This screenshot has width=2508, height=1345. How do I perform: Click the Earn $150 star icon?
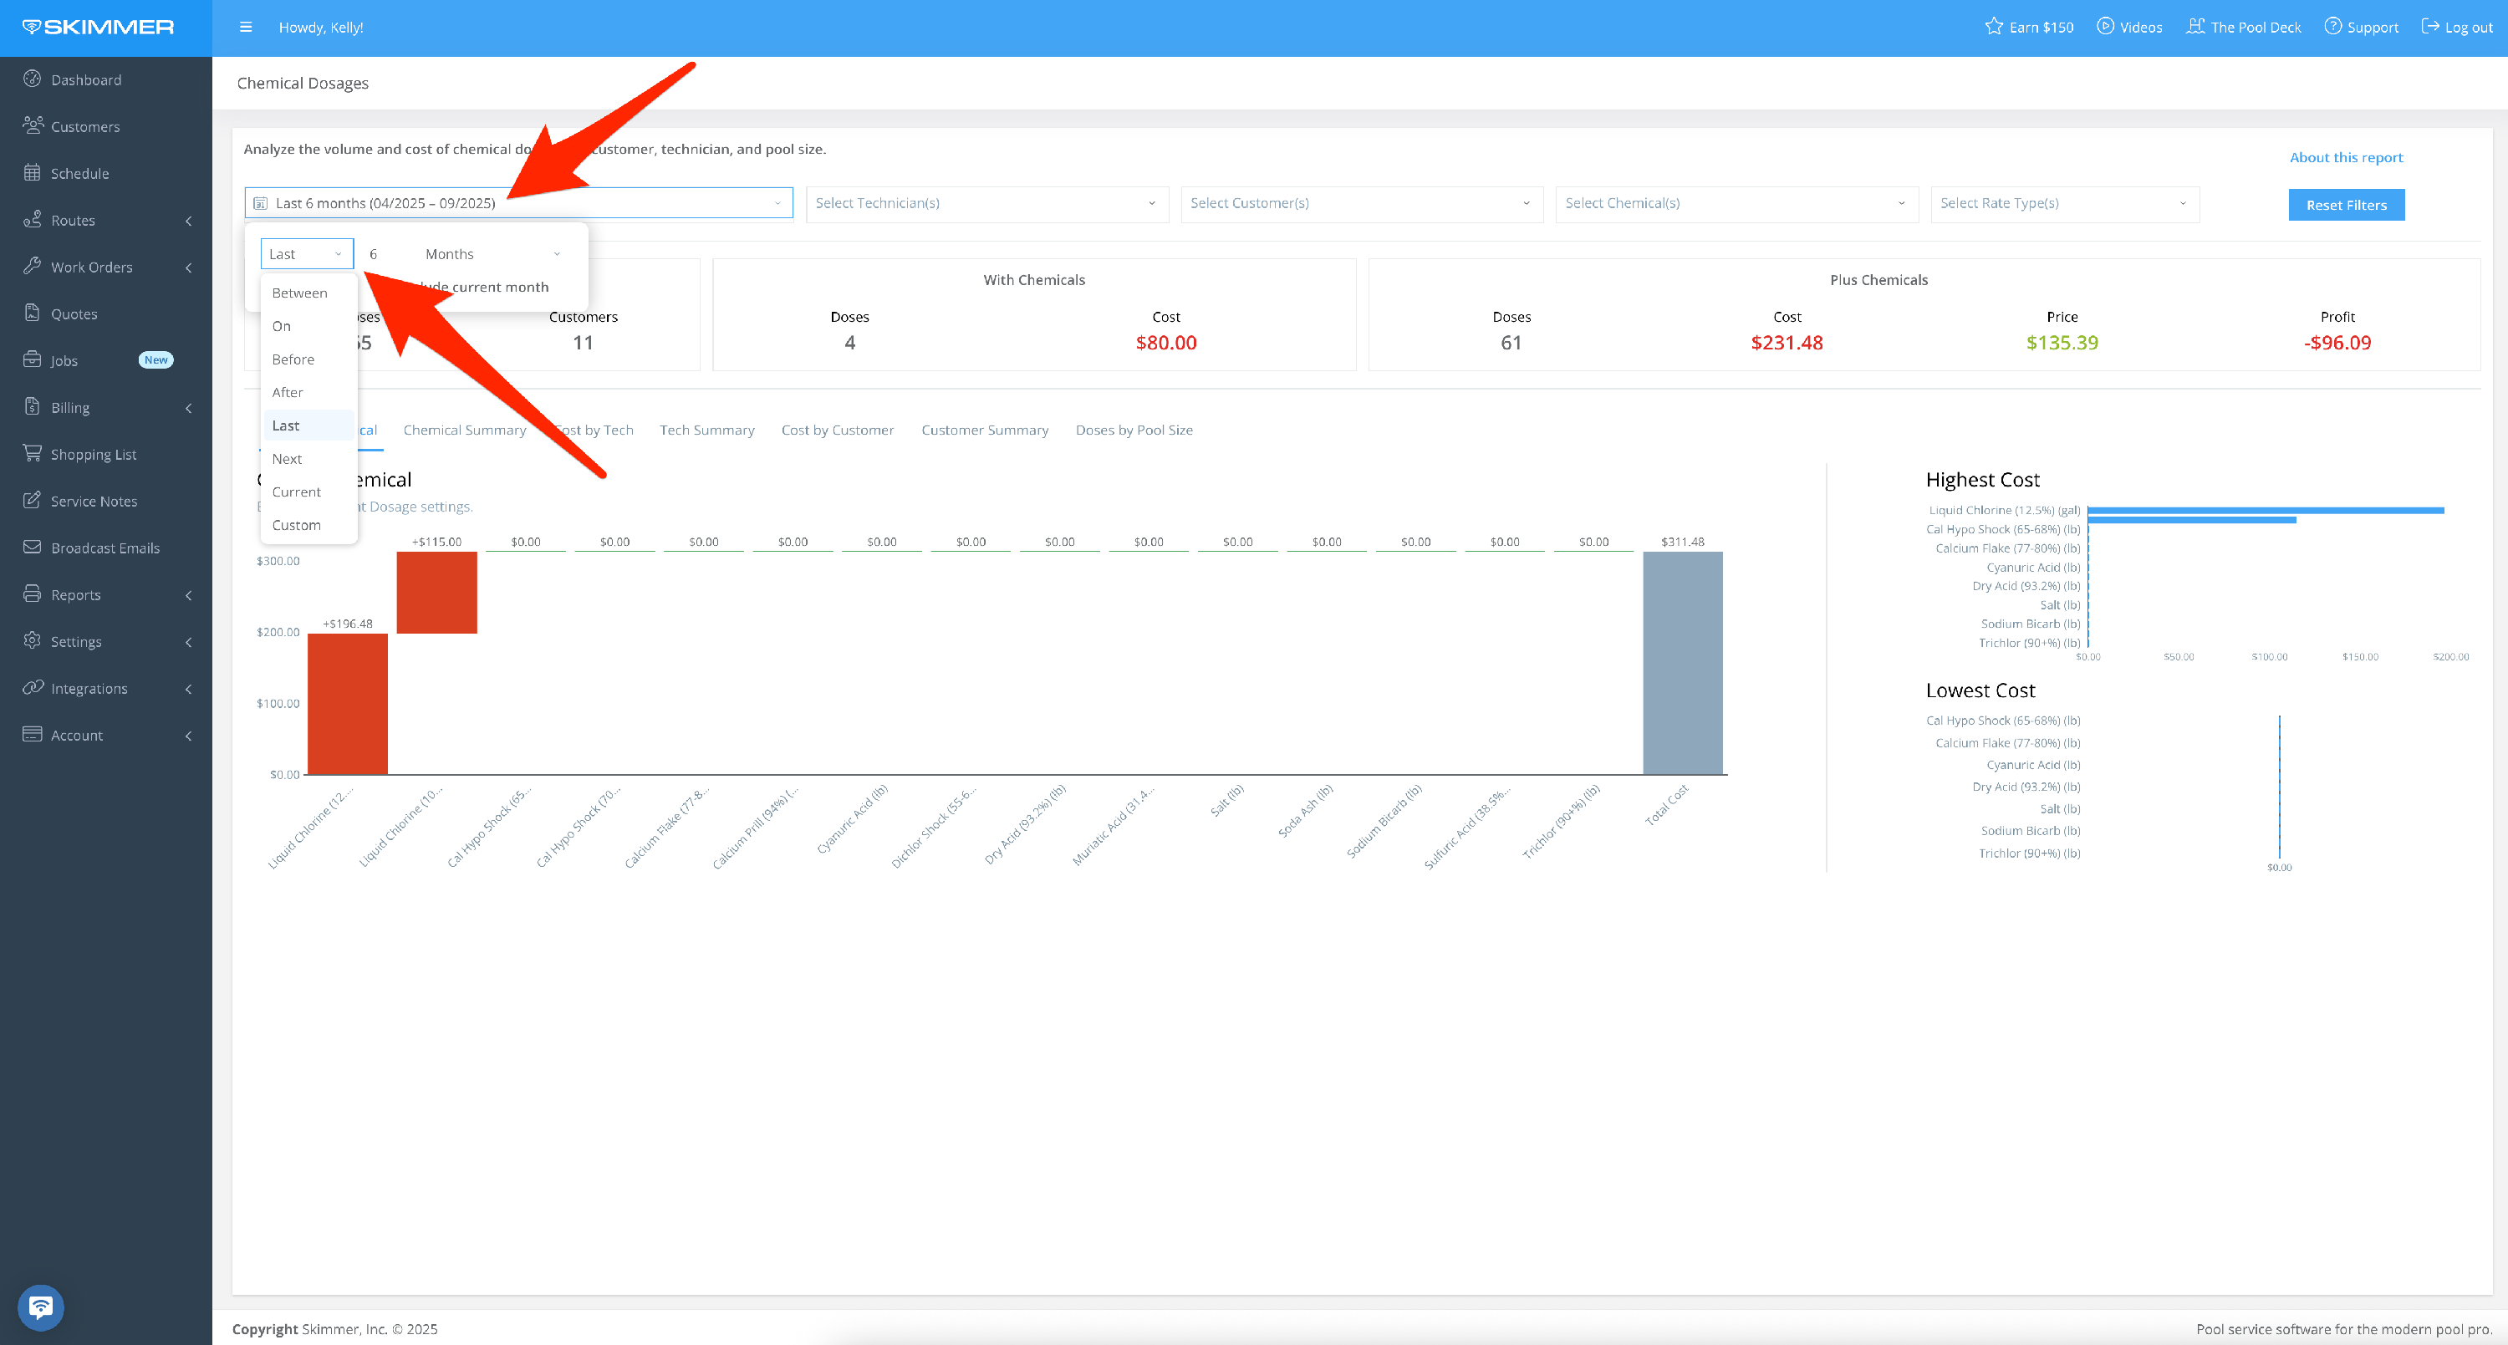point(1994,26)
